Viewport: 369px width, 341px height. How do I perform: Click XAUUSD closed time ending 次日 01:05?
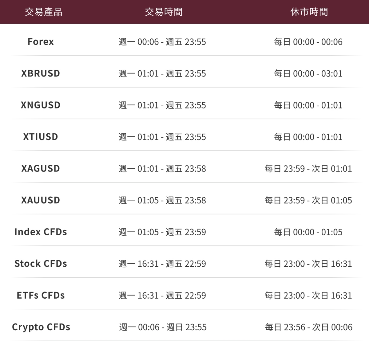point(308,200)
